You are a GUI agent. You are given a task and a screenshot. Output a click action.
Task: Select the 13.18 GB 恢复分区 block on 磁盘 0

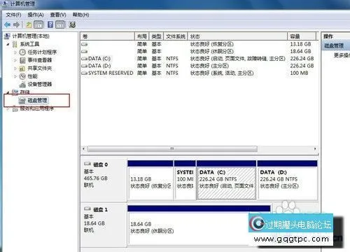[x=150, y=180]
